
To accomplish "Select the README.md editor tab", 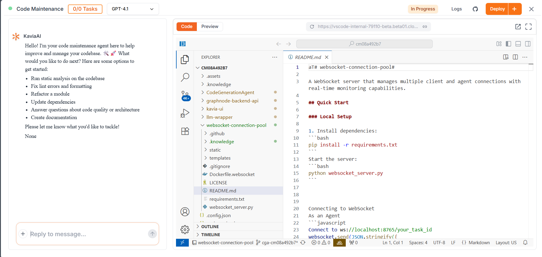I will [x=308, y=57].
